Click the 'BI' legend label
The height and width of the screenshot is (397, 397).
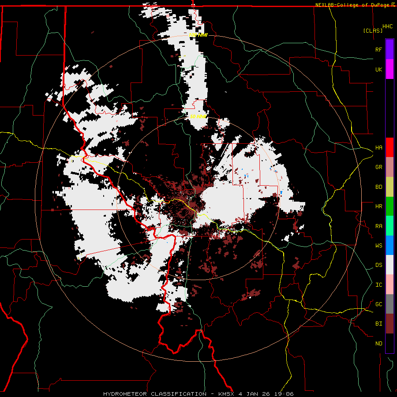tap(378, 324)
